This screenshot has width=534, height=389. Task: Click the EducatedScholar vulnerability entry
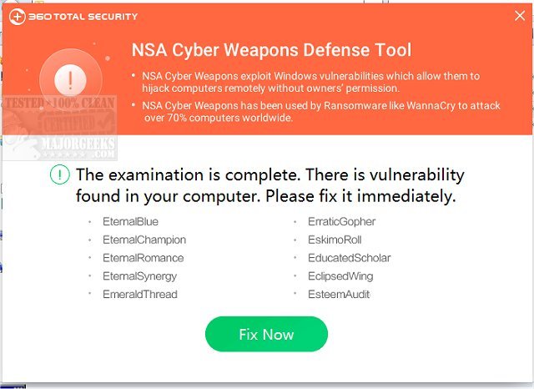coord(350,258)
